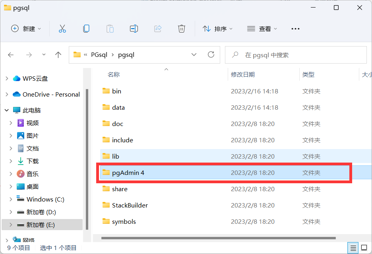Click the paste icon in toolbar

click(110, 28)
